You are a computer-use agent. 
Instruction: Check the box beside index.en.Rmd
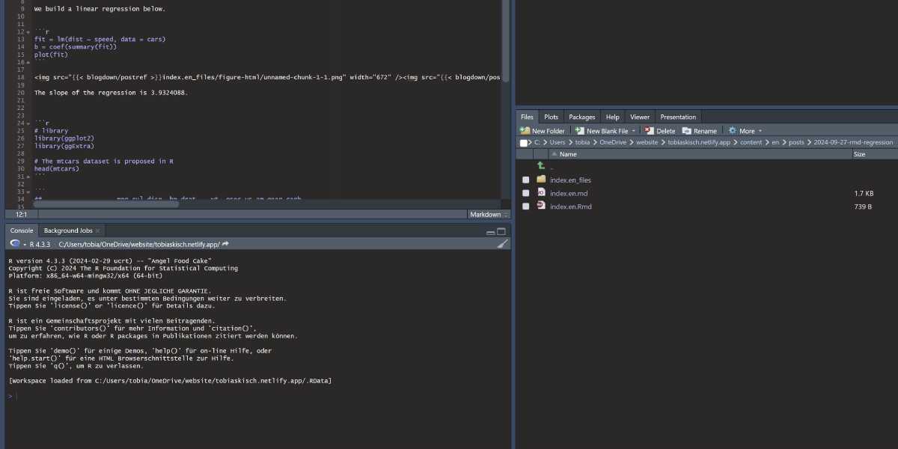pyautogui.click(x=526, y=207)
